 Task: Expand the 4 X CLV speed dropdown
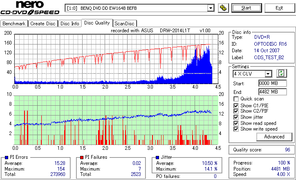pos(268,74)
